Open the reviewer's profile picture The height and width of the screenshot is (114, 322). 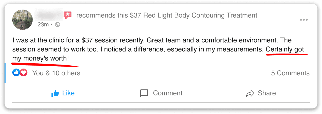tap(22, 20)
